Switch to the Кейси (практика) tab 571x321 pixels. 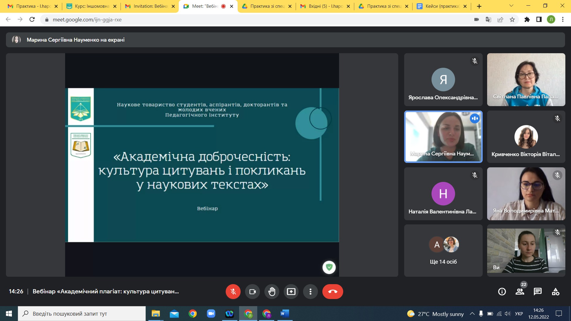pyautogui.click(x=440, y=6)
